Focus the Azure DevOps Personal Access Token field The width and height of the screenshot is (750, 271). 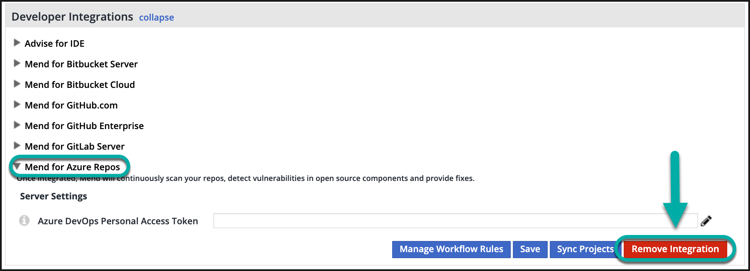(x=455, y=221)
